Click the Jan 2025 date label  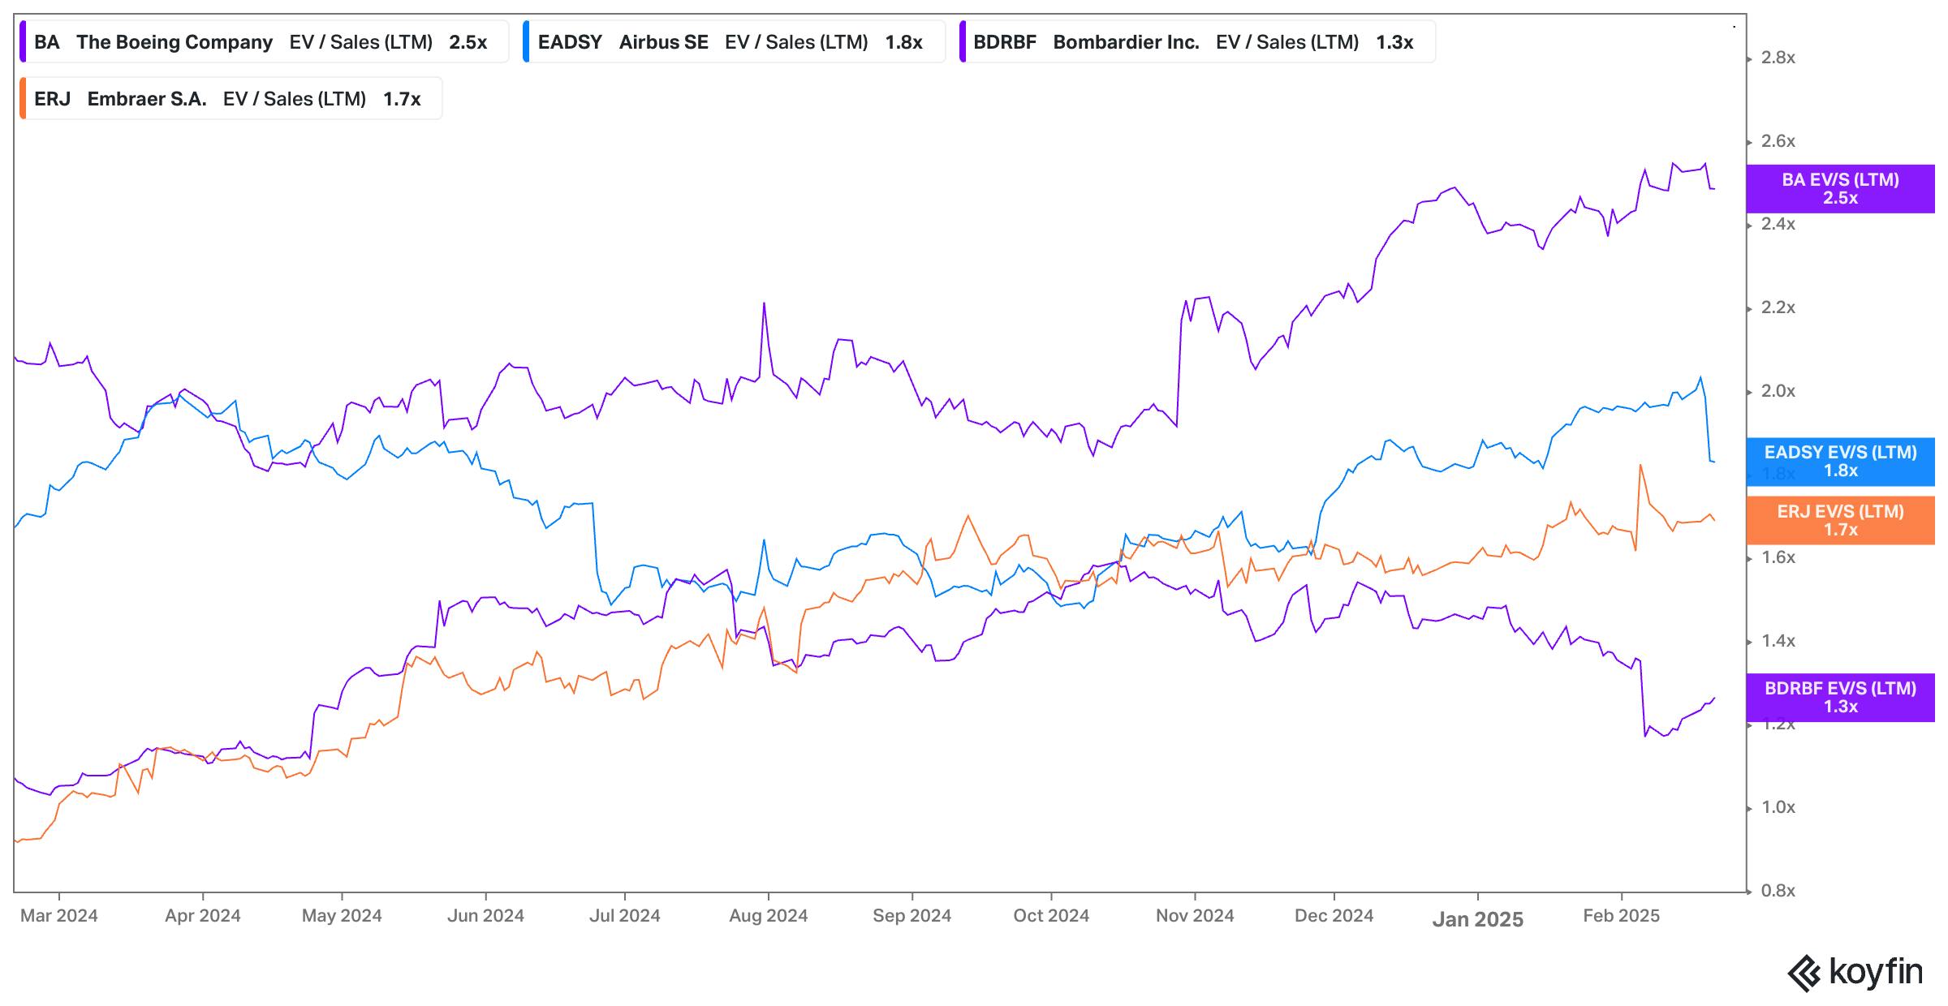(x=1477, y=919)
